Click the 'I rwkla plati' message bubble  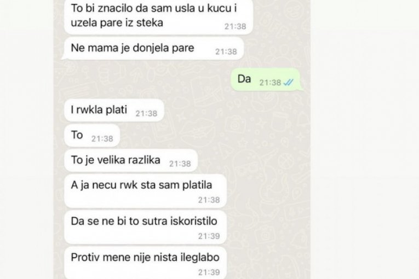coord(114,111)
